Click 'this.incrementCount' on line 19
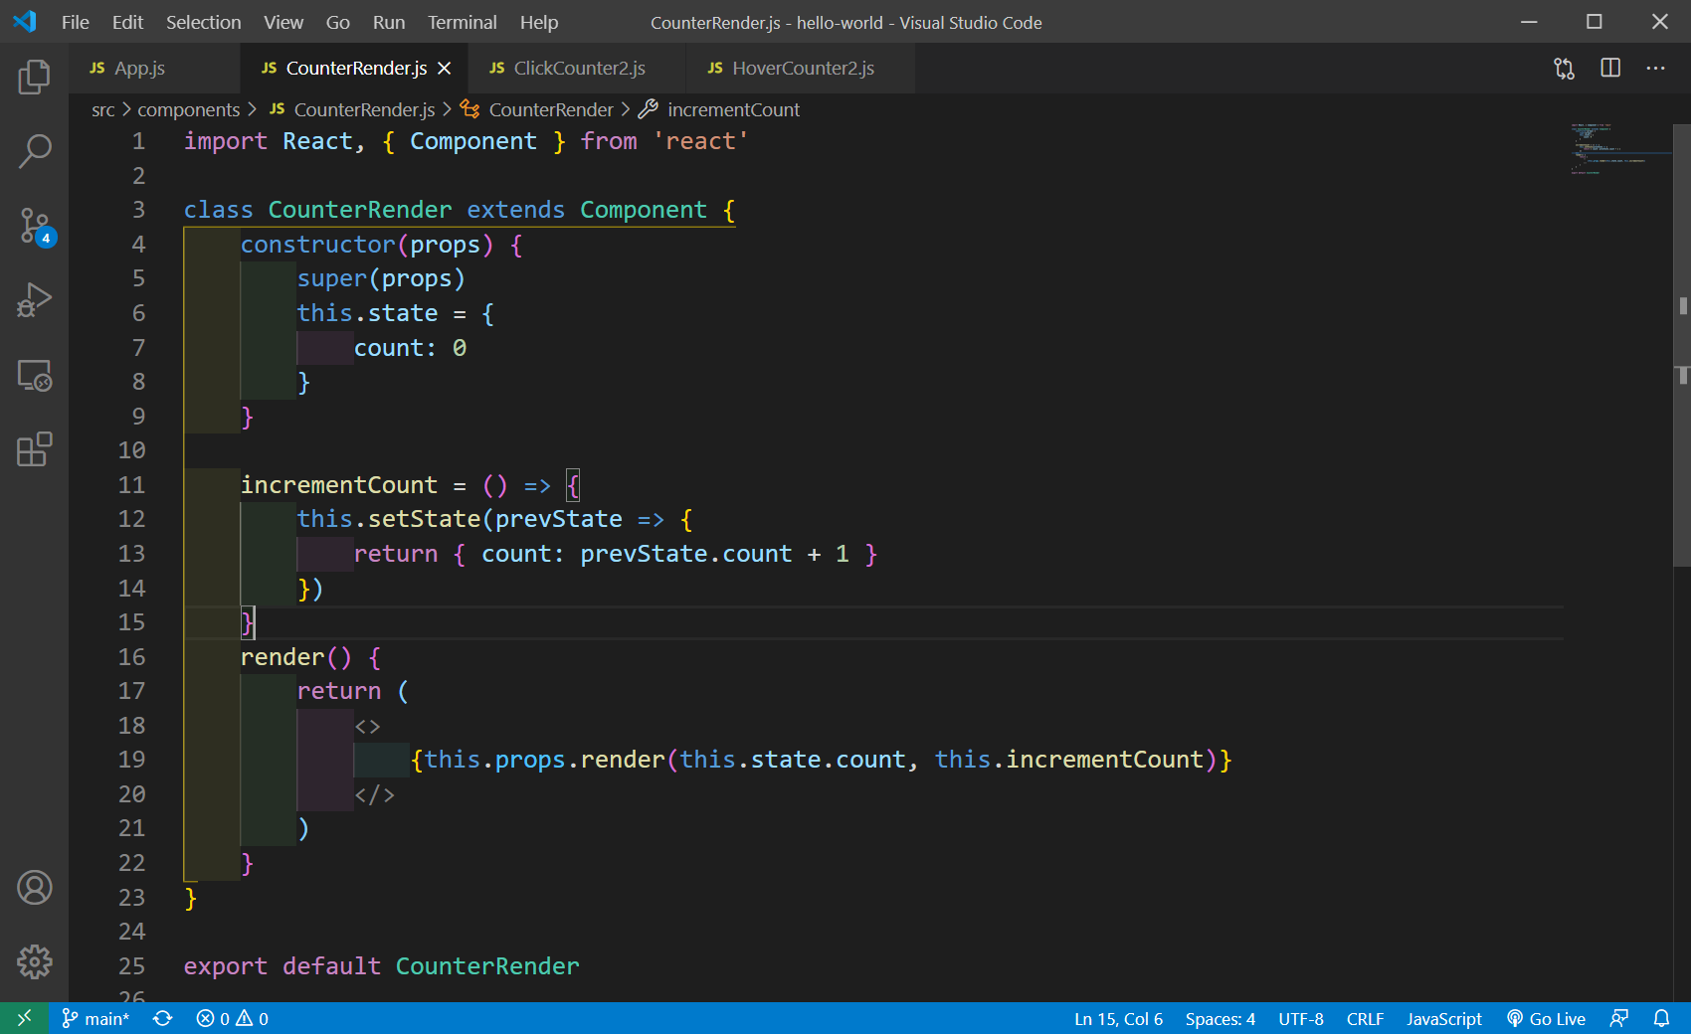Image resolution: width=1691 pixels, height=1034 pixels. 1069,759
